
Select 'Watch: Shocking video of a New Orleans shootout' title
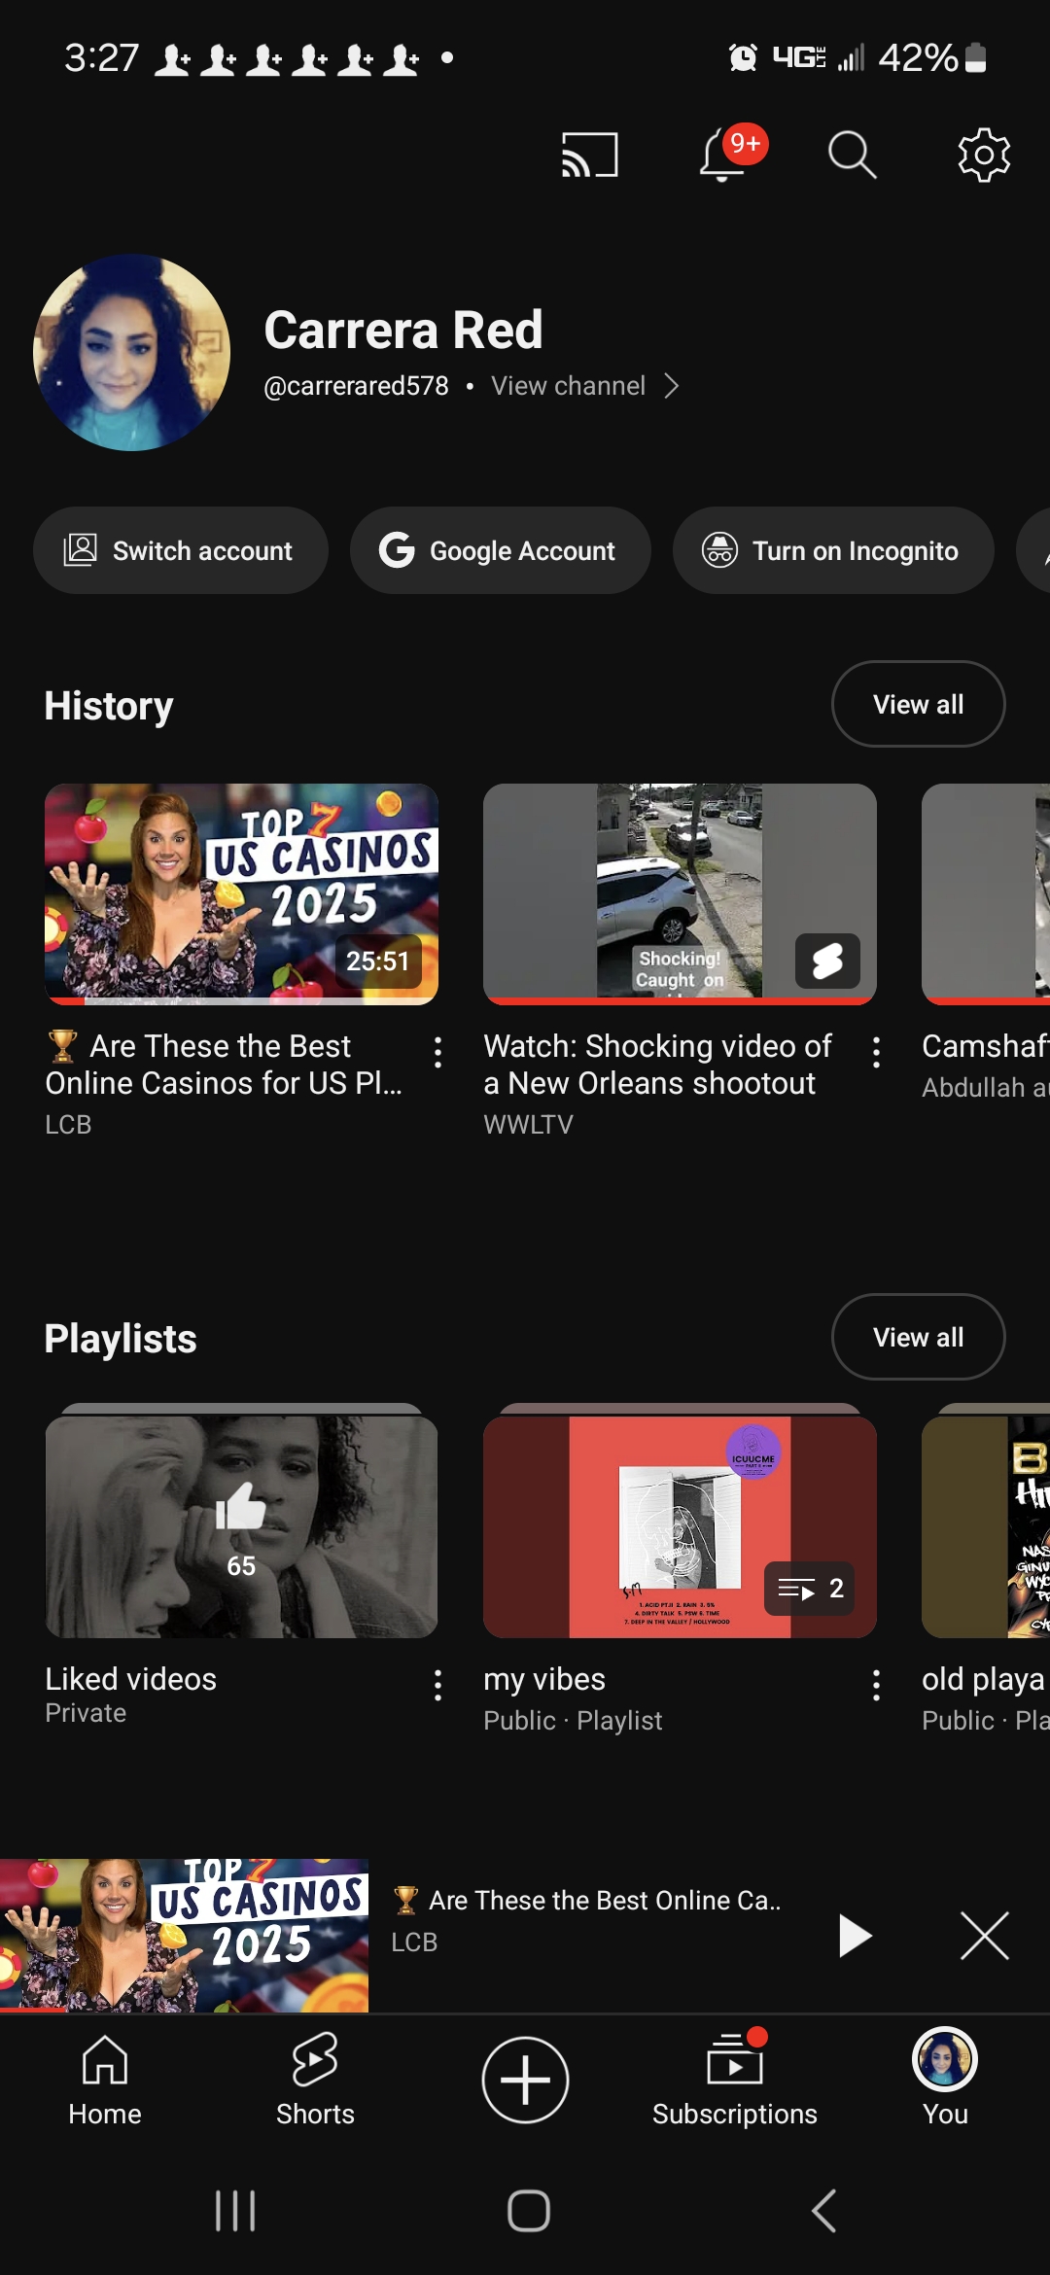(x=657, y=1065)
